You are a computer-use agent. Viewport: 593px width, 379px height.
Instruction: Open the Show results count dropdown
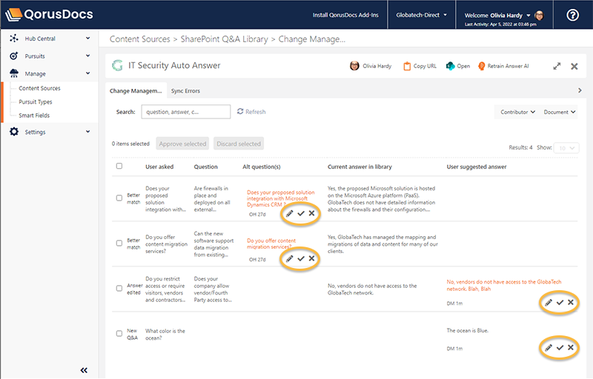pos(566,148)
